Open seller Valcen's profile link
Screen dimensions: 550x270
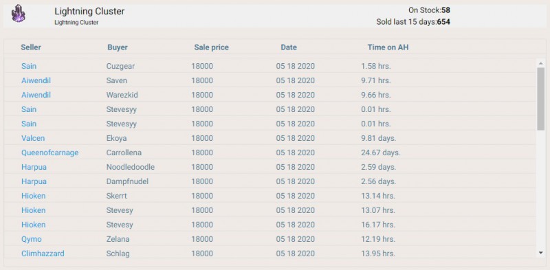[33, 138]
